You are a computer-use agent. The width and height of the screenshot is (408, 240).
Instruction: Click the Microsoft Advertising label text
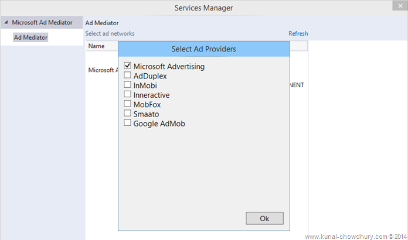[x=169, y=66]
